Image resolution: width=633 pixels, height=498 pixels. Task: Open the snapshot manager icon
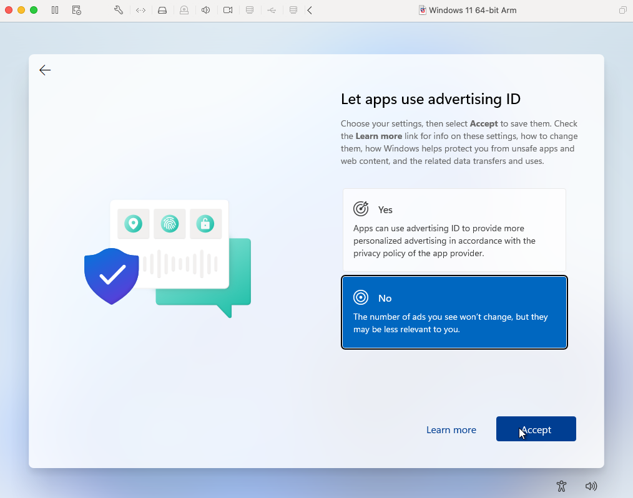click(76, 10)
